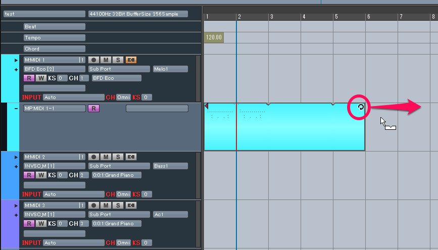Select the Chord track label

(55, 49)
